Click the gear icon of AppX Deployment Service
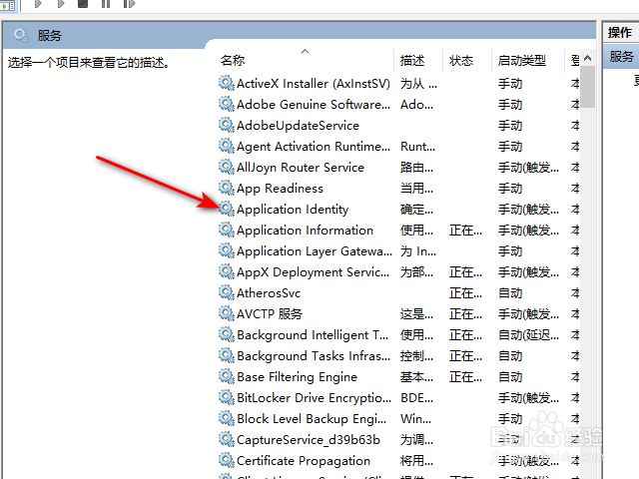 pyautogui.click(x=227, y=272)
